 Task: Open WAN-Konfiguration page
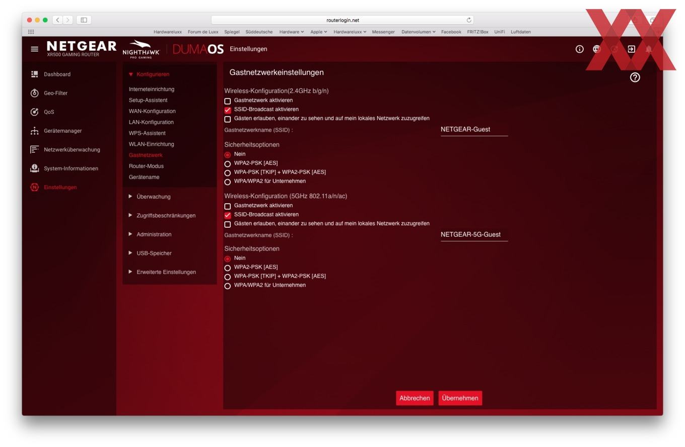coord(152,111)
